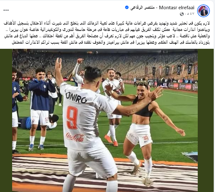Click Montasr elrefaai's profile picture

[203, 11]
